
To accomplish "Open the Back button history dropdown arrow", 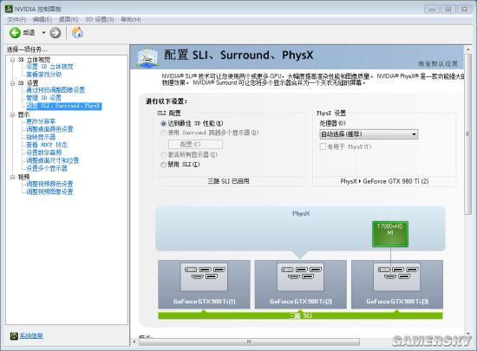I will pyautogui.click(x=43, y=33).
